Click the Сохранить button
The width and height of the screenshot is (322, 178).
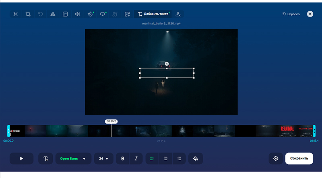click(299, 159)
